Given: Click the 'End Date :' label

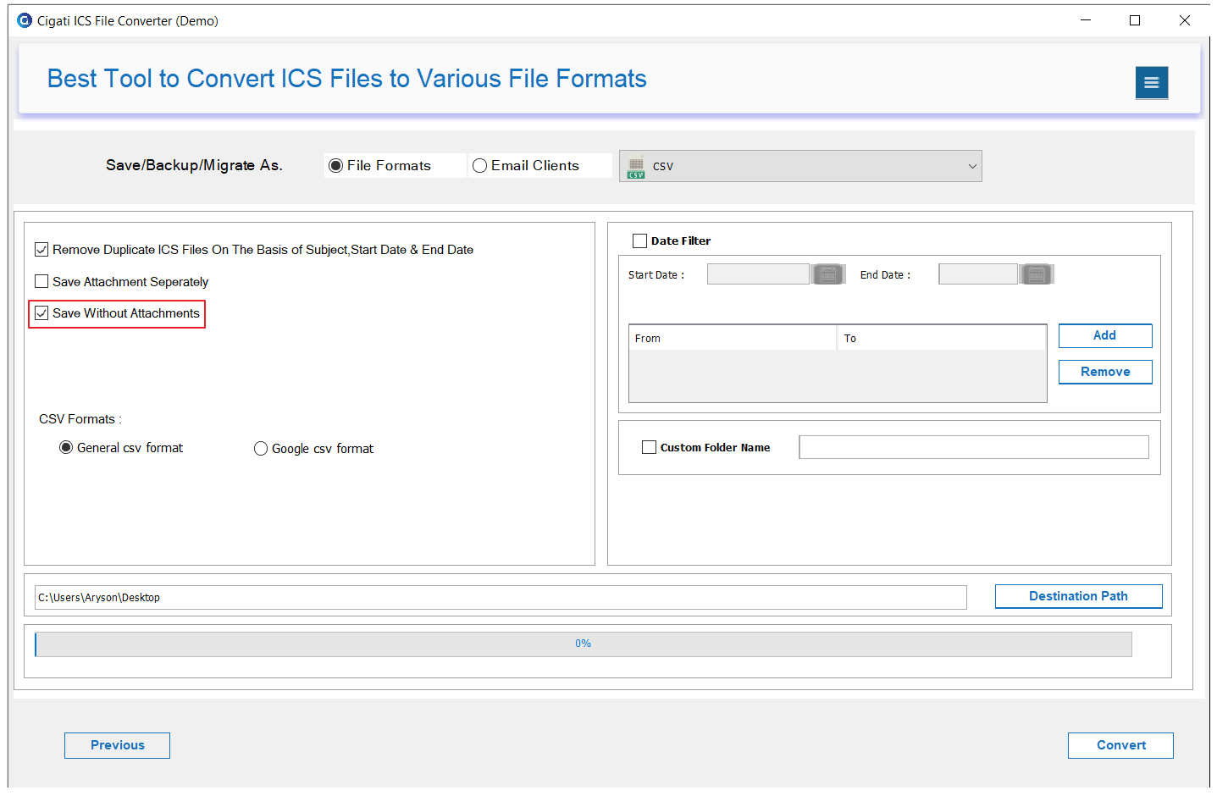Looking at the screenshot, I should tap(885, 275).
